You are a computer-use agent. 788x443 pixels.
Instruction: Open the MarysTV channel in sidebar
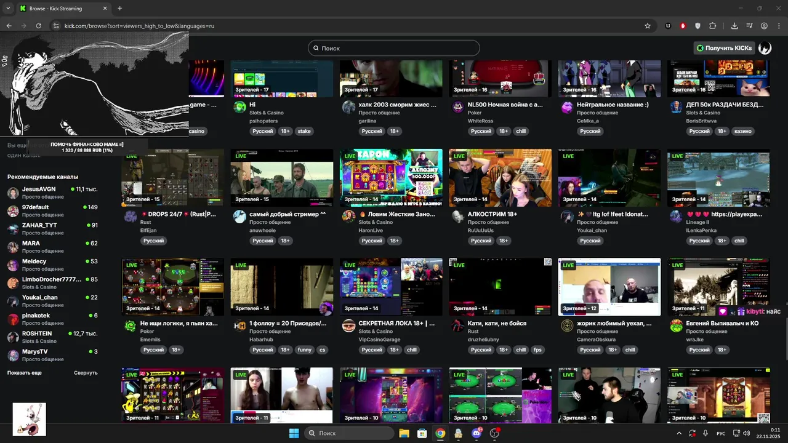click(x=52, y=355)
